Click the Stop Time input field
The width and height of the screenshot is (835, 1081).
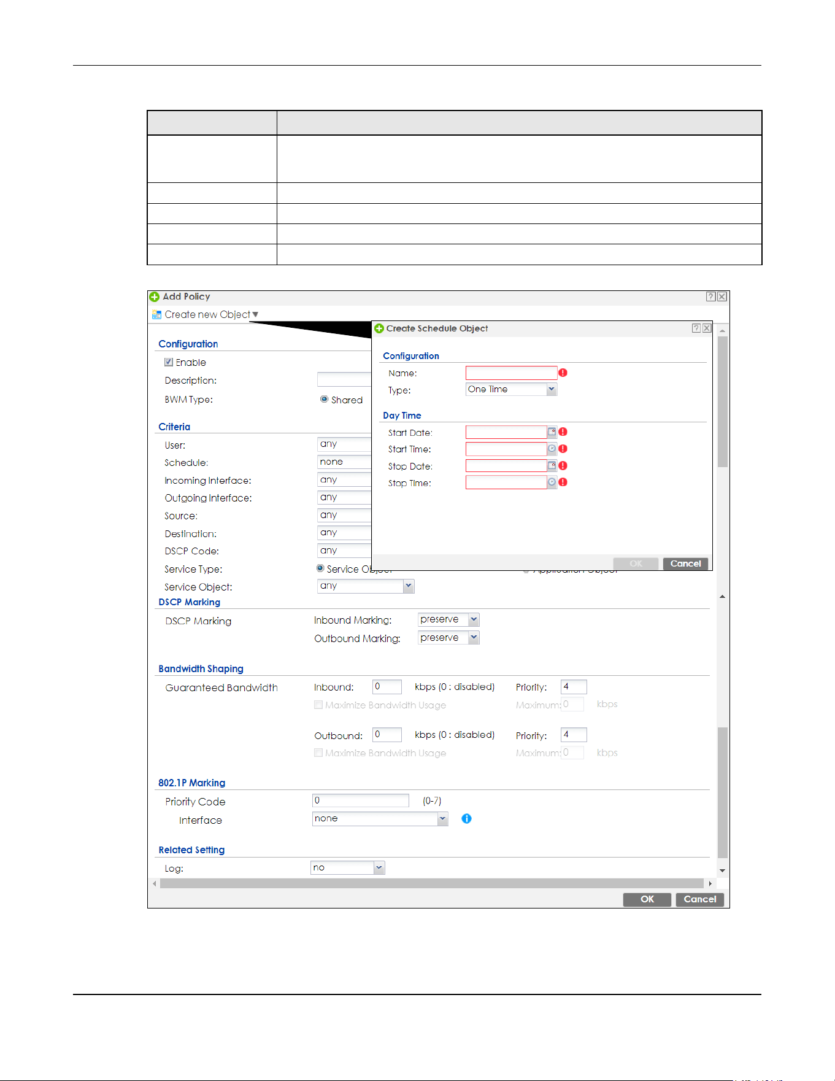pos(506,482)
